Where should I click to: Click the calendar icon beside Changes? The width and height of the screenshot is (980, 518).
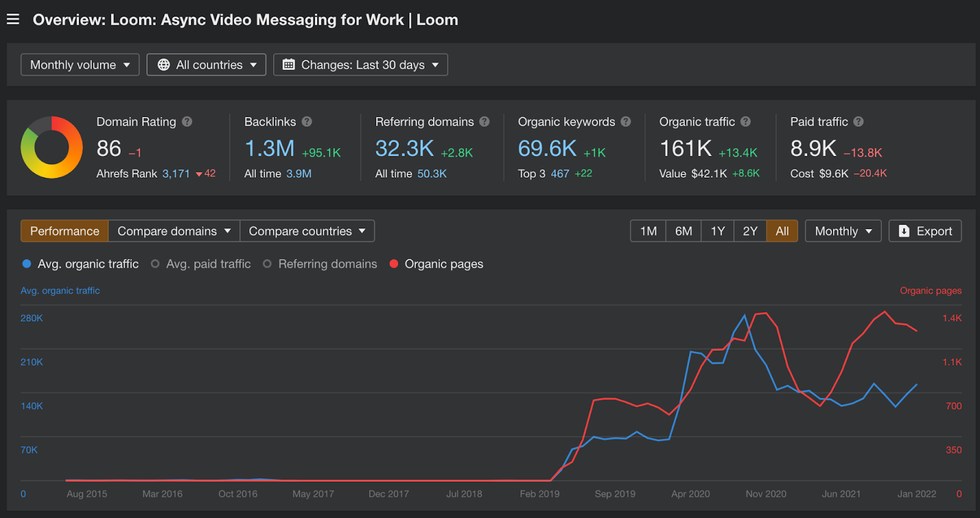coord(288,65)
